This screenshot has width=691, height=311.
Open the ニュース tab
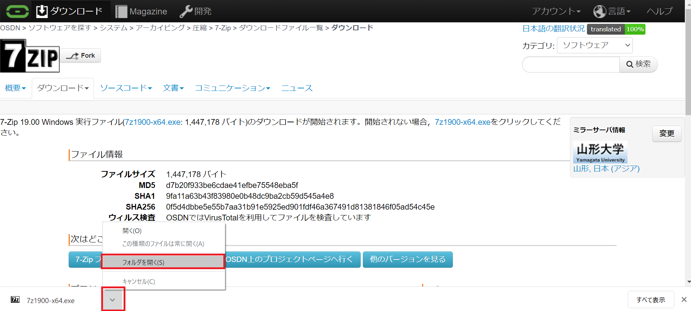click(x=297, y=88)
